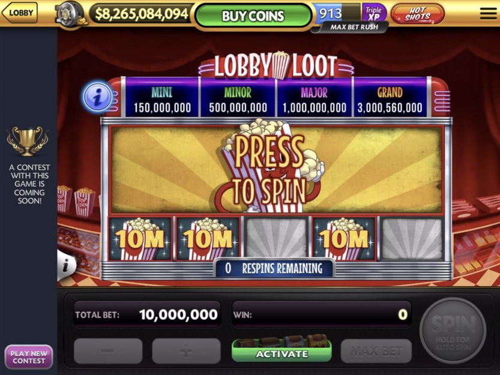Viewport: 500px width, 375px height.
Task: Click the gold trophy contest icon
Action: tap(28, 140)
